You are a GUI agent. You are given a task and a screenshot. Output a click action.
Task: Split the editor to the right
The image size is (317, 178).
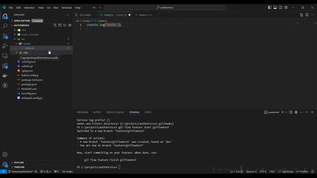click(307, 15)
